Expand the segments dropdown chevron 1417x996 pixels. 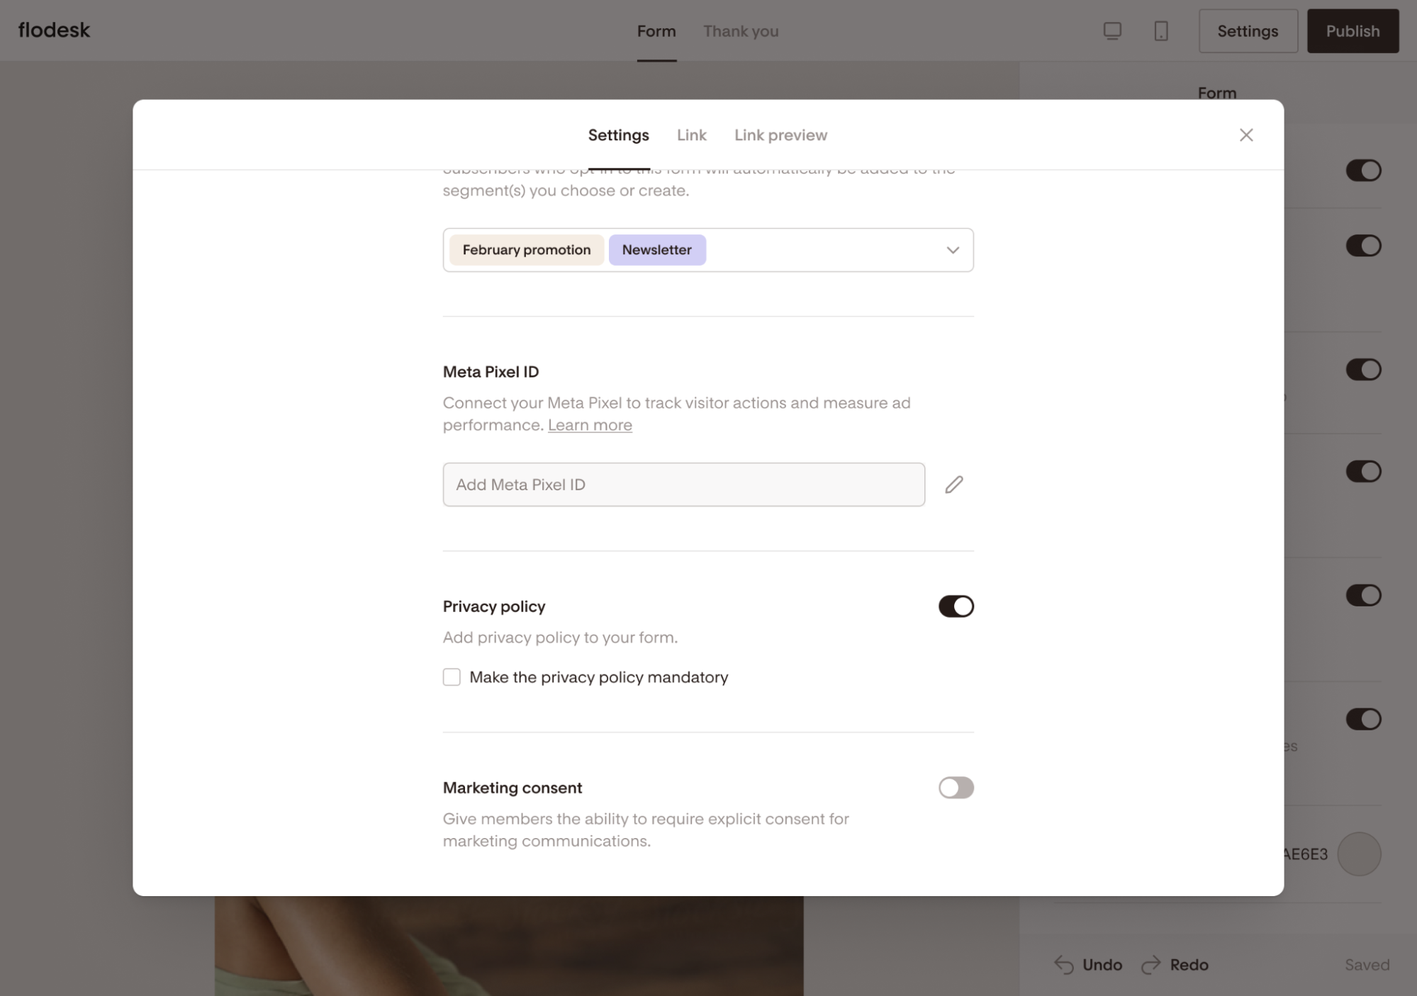point(952,250)
